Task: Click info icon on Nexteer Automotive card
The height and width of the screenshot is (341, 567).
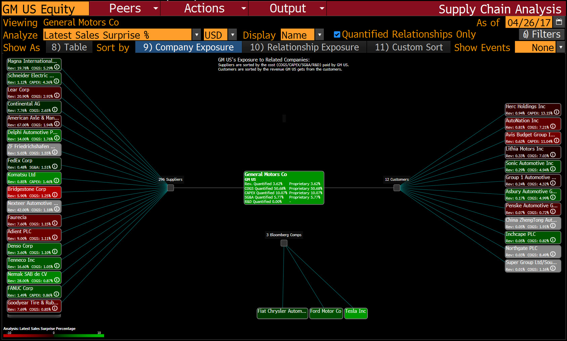Action: [57, 209]
